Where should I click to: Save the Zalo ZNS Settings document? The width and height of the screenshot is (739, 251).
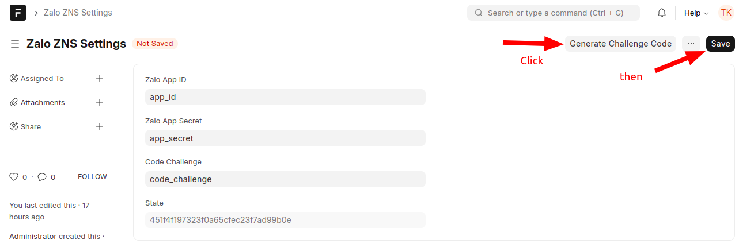coord(720,44)
